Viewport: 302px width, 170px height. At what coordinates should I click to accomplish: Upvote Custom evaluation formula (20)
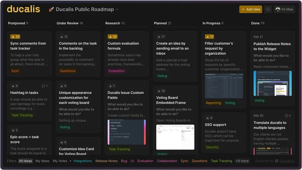point(113,37)
